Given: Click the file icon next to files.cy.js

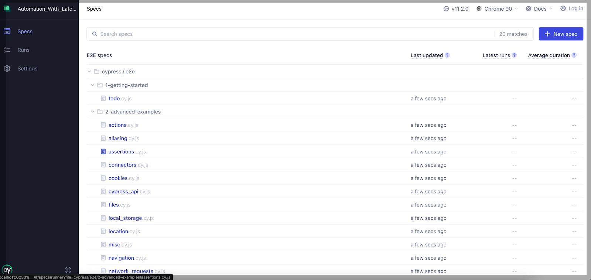Looking at the screenshot, I should pyautogui.click(x=103, y=205).
